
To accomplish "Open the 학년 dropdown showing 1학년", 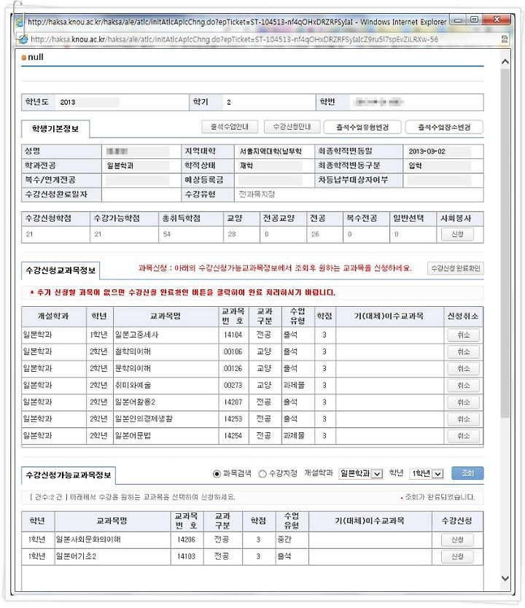I will pyautogui.click(x=427, y=473).
